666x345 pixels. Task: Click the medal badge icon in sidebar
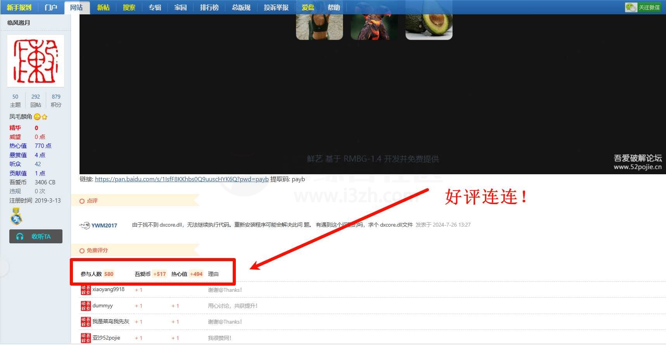pos(16,216)
